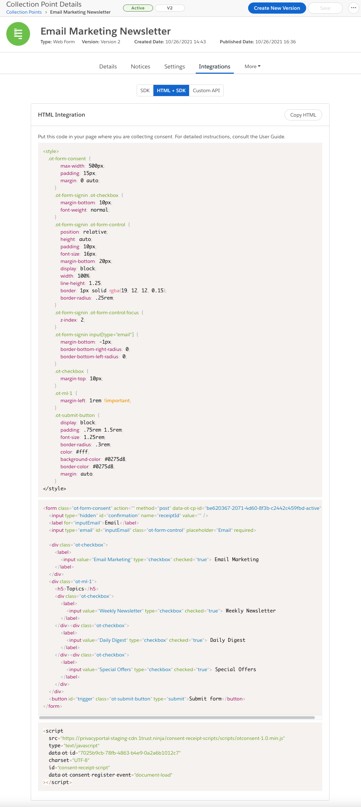
Task: Expand the More tab dropdown
Action: (x=252, y=66)
